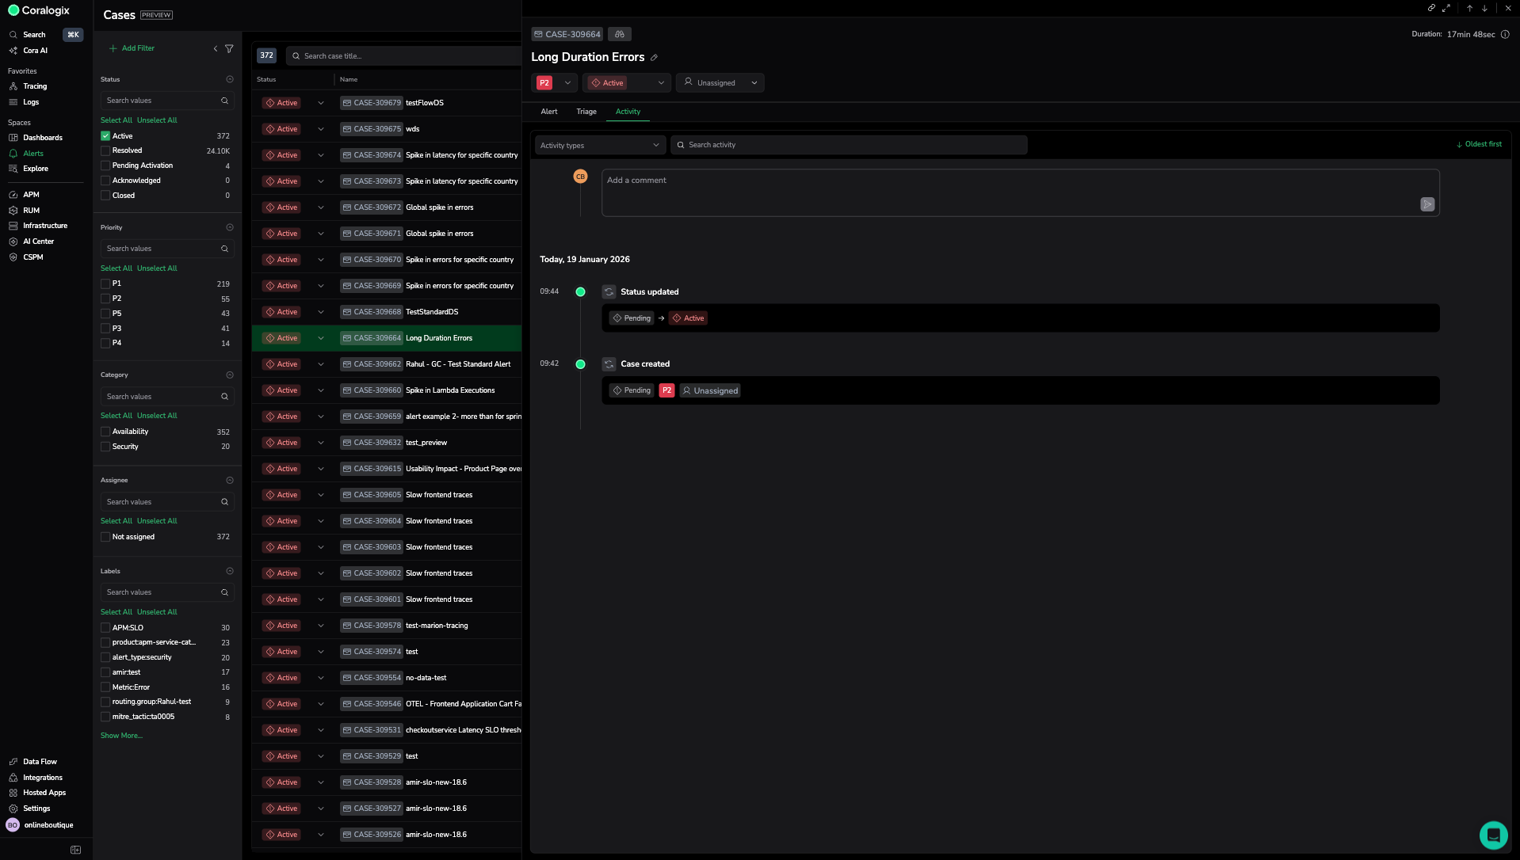Check the P1 priority filter
Screen dimensions: 1520x860
105,283
